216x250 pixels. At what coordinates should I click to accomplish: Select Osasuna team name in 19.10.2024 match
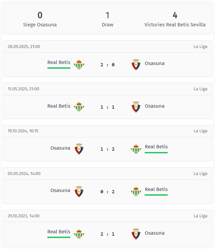pos(60,148)
